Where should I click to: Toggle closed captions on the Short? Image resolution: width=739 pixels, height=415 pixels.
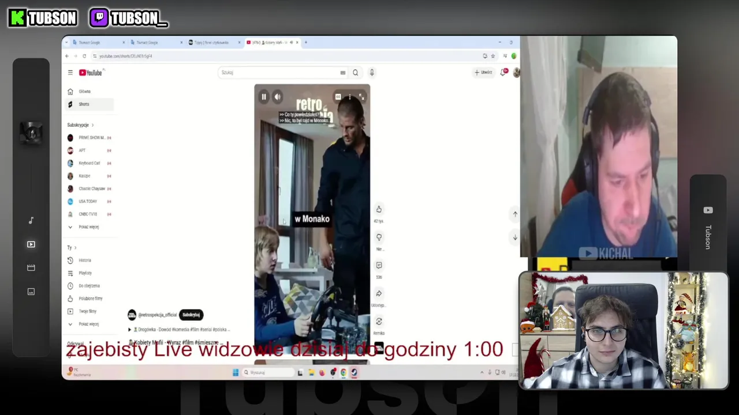tap(338, 97)
